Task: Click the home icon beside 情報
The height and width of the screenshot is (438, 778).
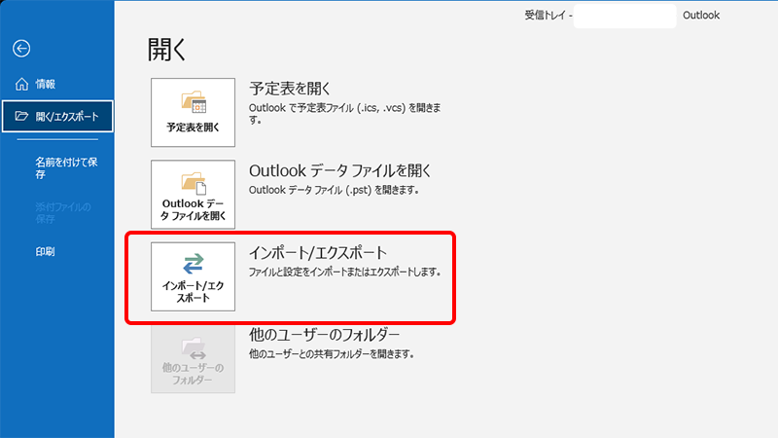Action: point(22,85)
